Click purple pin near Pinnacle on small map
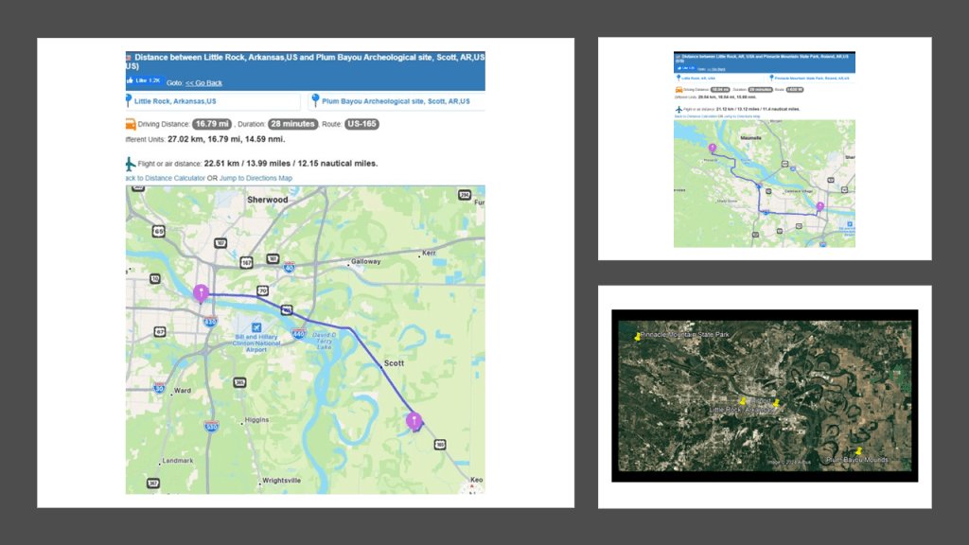The width and height of the screenshot is (969, 545). [x=713, y=147]
